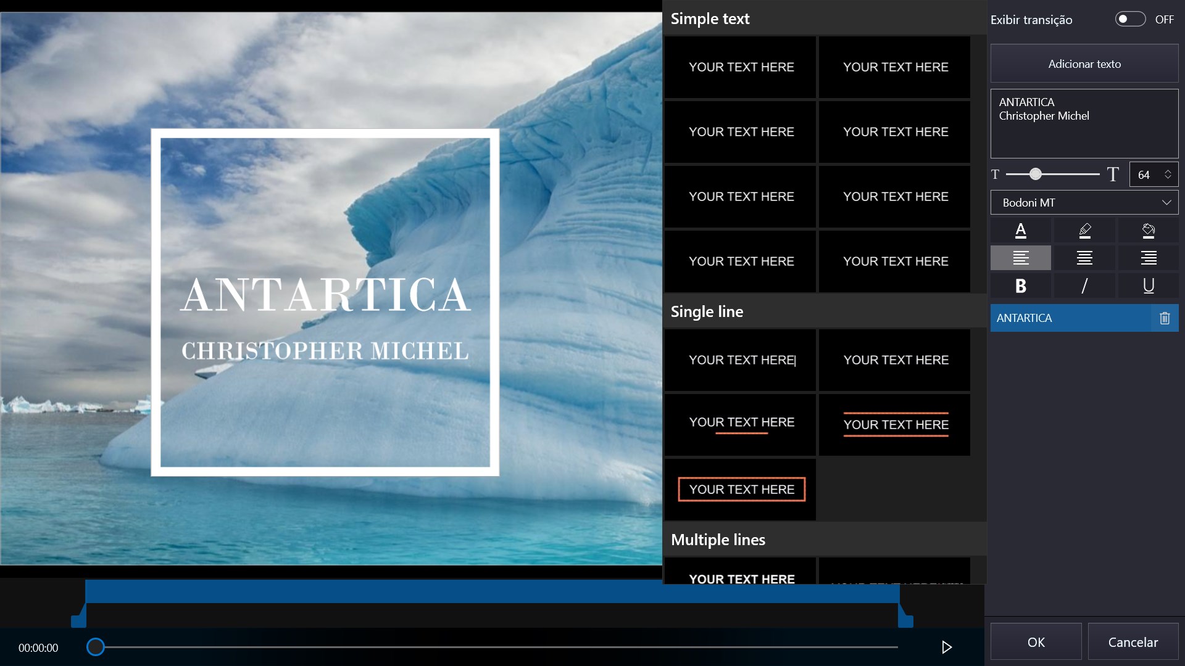Select second-row right Simple text thumbnail

click(x=895, y=132)
